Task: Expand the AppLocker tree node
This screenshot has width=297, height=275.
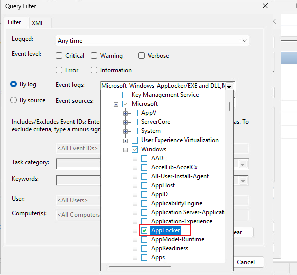Action: [135, 231]
